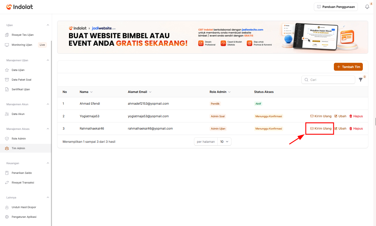The width and height of the screenshot is (376, 226).
Task: Click the Tambah Tim button
Action: pyautogui.click(x=348, y=67)
